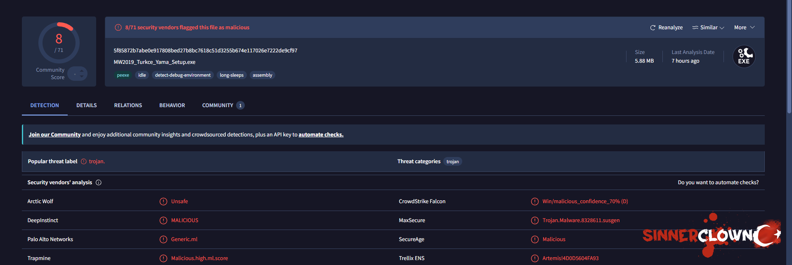Click alert icon beside Unsafe verdict
Viewport: 792px width, 265px height.
point(163,202)
